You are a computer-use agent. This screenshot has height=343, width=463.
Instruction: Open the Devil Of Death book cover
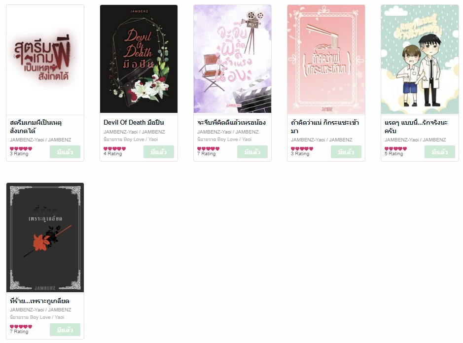point(139,59)
